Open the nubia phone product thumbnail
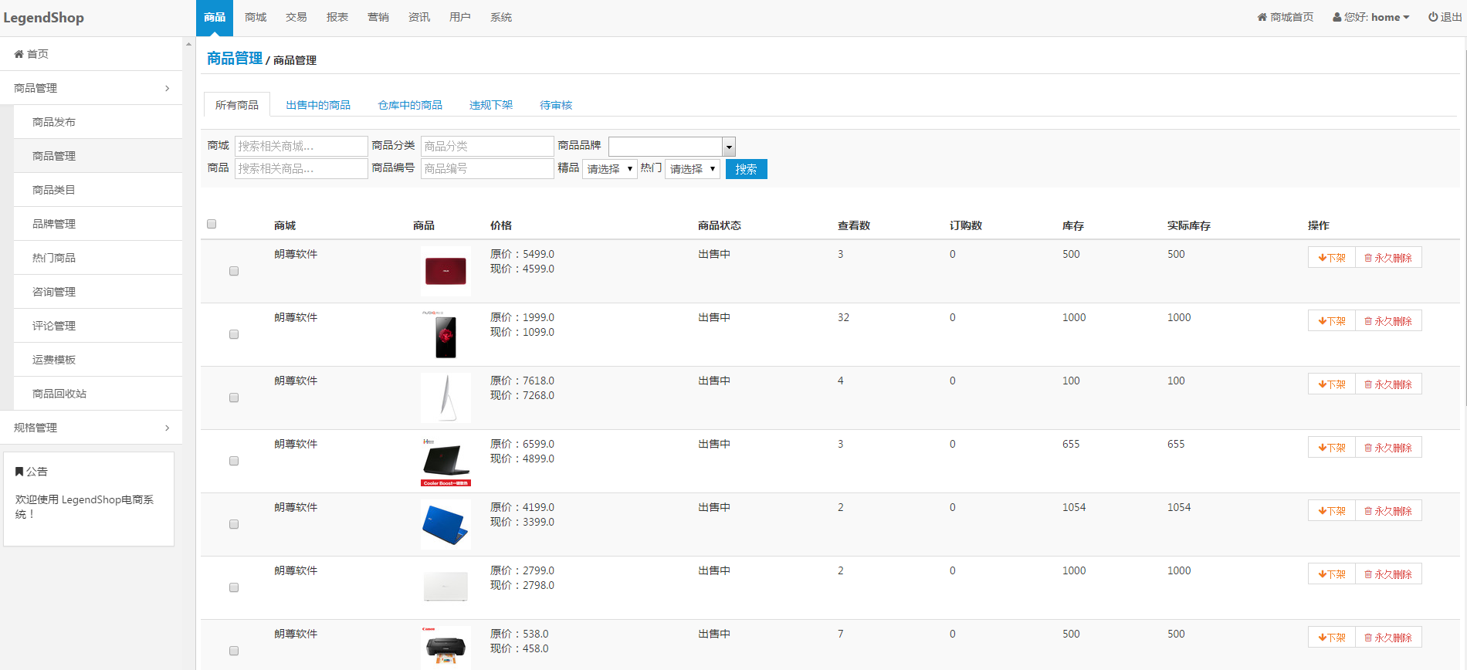The height and width of the screenshot is (670, 1467). (x=446, y=334)
